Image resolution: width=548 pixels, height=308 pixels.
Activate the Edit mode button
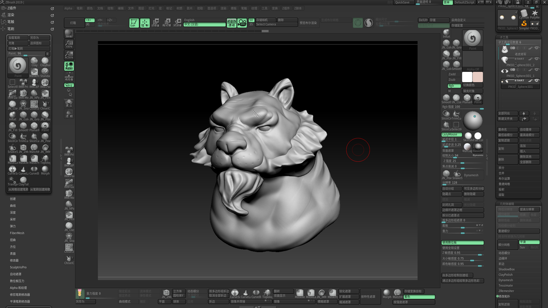click(x=134, y=23)
